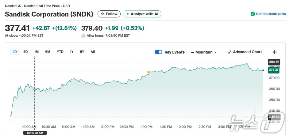
Task: Select the 1Y time range tab
Action: pos(71,52)
